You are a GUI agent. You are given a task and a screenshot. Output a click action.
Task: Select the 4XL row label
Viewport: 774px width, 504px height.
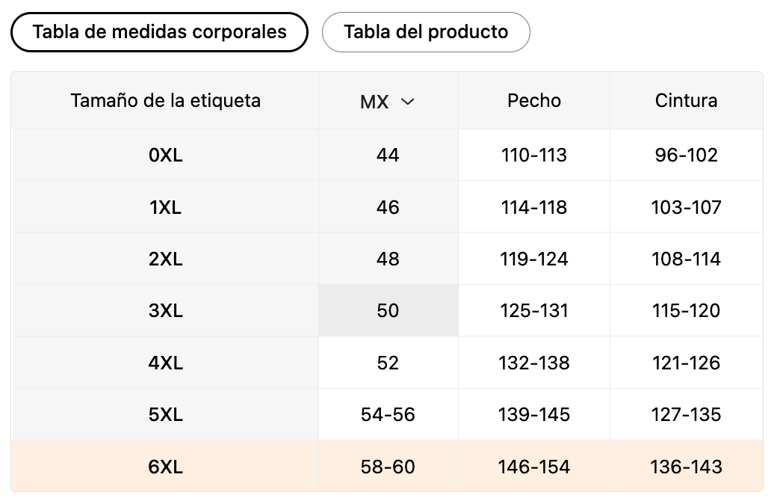tap(165, 363)
